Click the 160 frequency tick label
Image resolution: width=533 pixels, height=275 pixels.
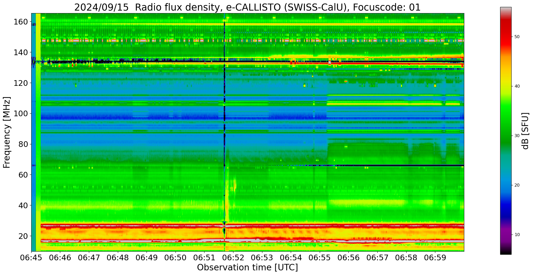[21, 22]
